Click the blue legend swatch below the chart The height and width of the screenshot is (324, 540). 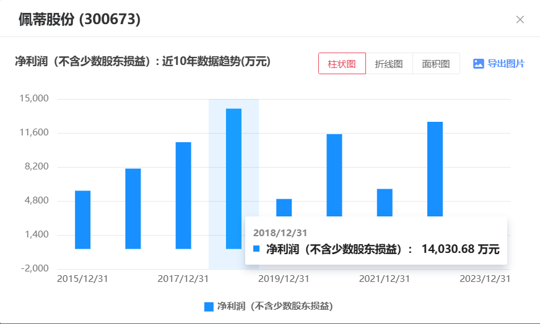coord(208,307)
